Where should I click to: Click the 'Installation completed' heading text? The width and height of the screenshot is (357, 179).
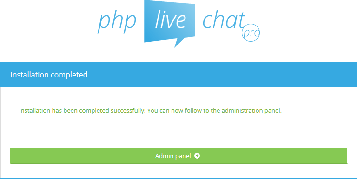click(49, 75)
